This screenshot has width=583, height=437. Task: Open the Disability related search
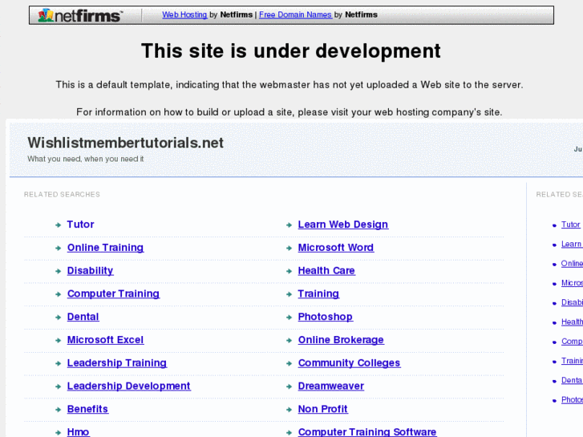pos(90,271)
